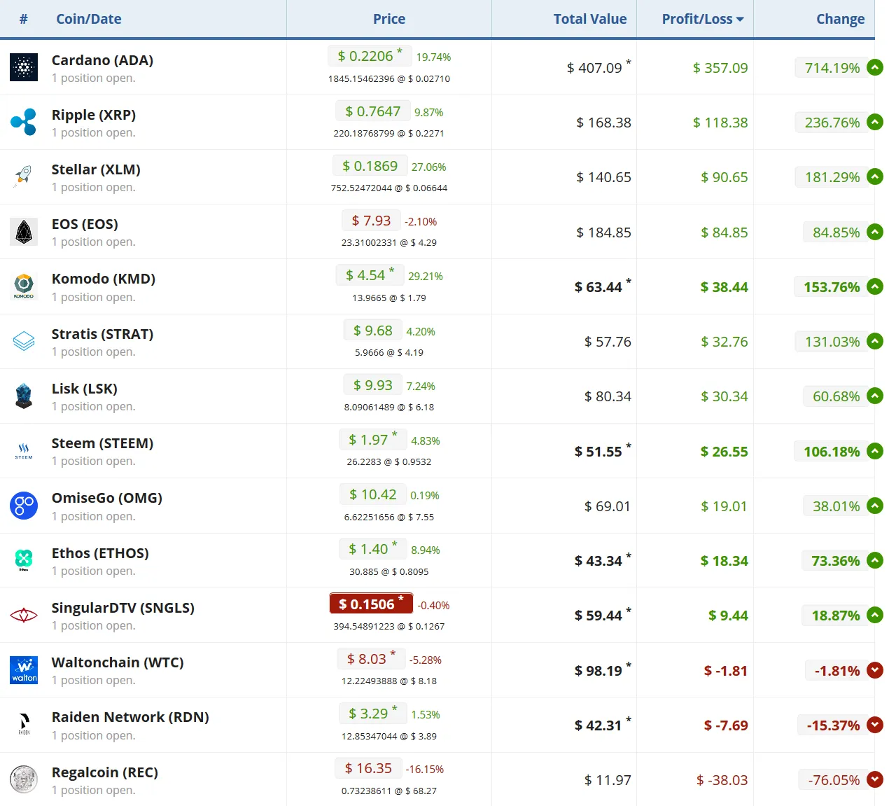Click Stratis position detail 5.9666 @ $ 4.19
Viewport: 889px width, 806px height.
pyautogui.click(x=389, y=352)
